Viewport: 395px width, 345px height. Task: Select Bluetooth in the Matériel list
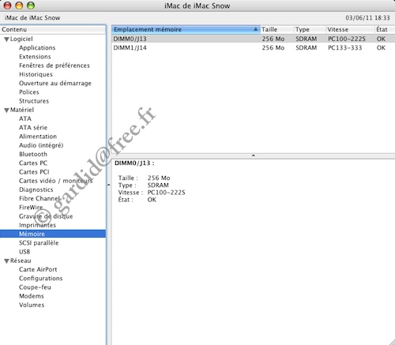(33, 154)
